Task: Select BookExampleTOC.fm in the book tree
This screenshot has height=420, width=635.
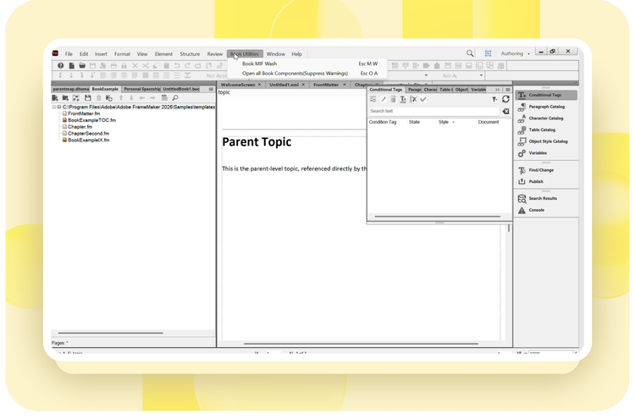Action: pyautogui.click(x=91, y=120)
